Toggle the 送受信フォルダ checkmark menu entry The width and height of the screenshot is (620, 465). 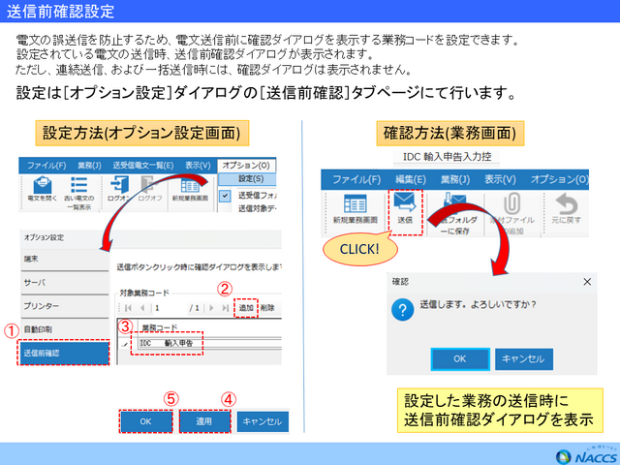coord(225,196)
